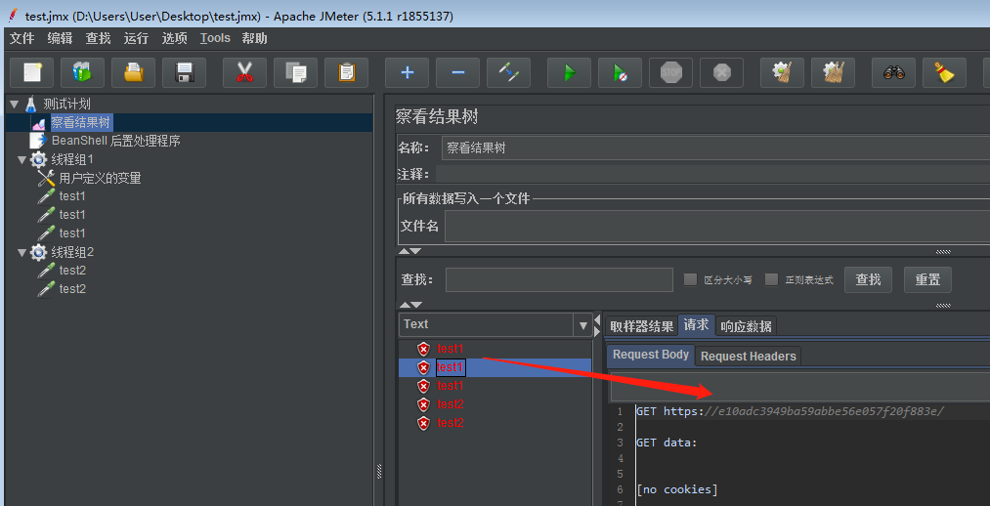Open the Text renderer dropdown
The image size is (990, 506).
582,325
